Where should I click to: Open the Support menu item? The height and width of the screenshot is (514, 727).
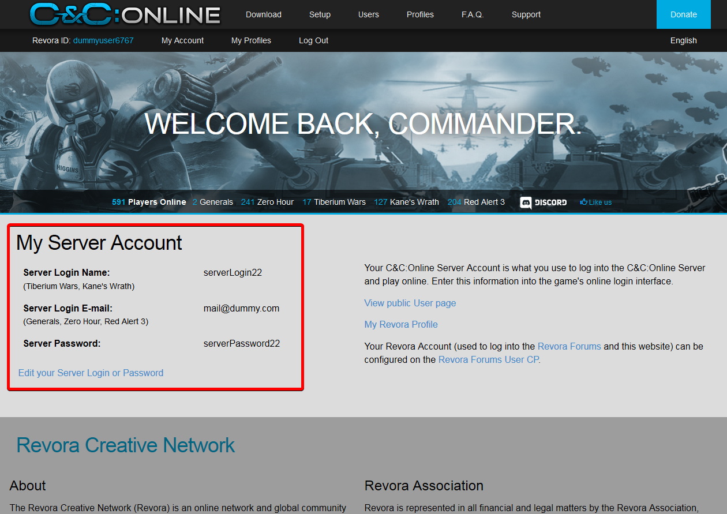[526, 14]
